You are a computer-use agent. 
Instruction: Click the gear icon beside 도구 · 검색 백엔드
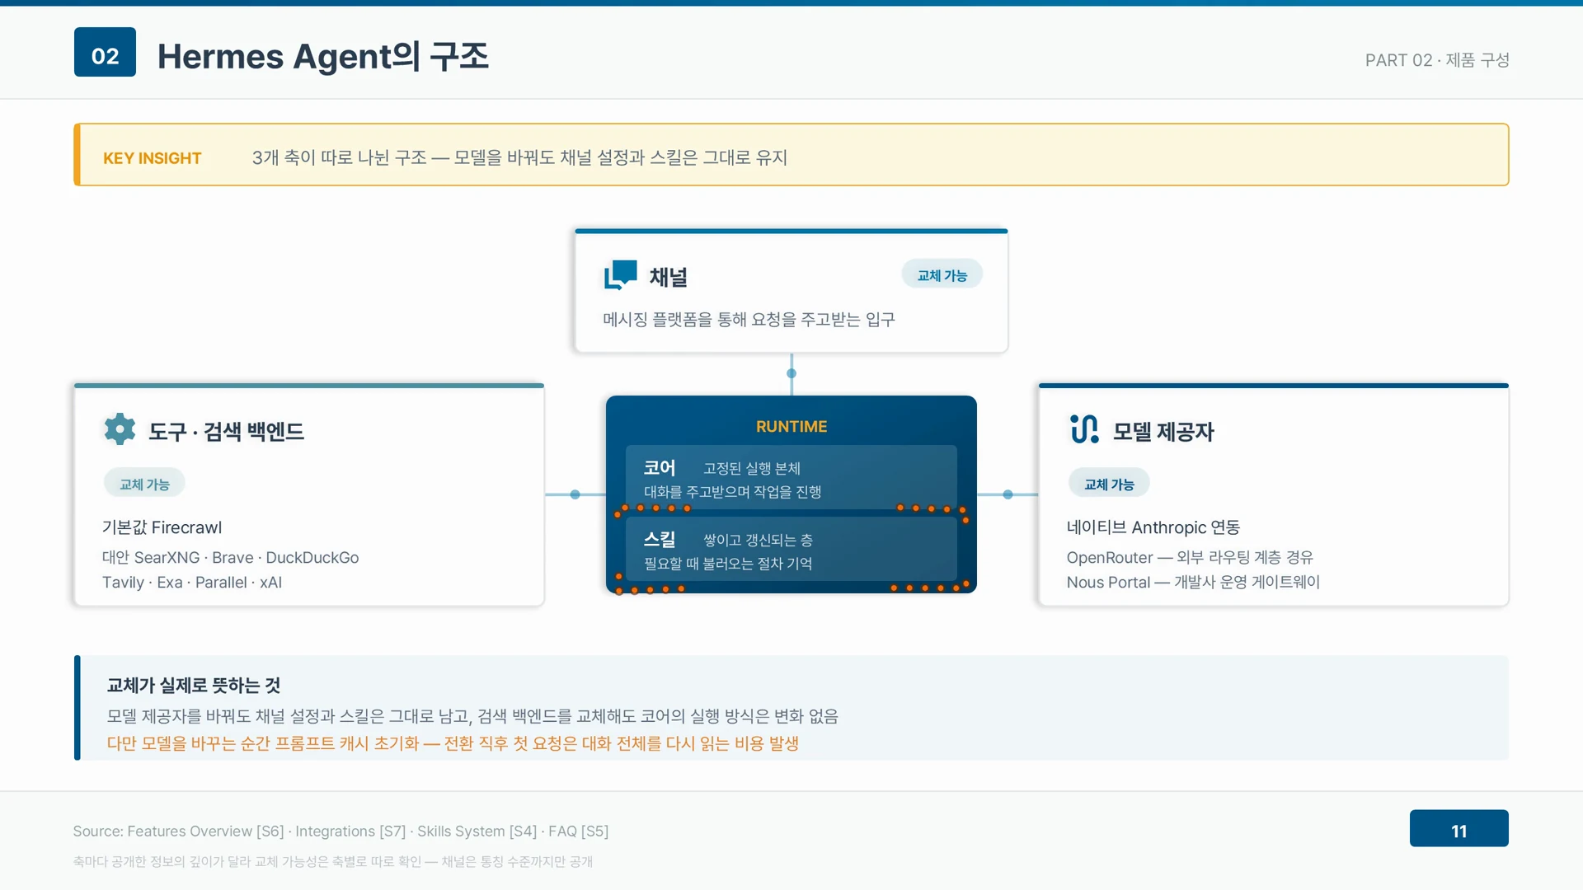pos(120,429)
